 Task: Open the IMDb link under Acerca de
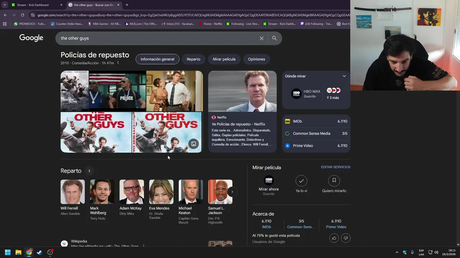[x=266, y=227]
